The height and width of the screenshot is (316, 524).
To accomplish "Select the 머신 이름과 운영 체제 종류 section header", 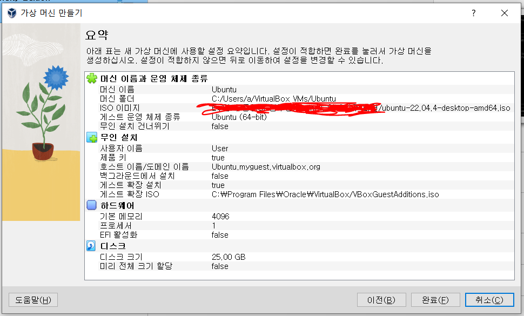I will pyautogui.click(x=154, y=78).
